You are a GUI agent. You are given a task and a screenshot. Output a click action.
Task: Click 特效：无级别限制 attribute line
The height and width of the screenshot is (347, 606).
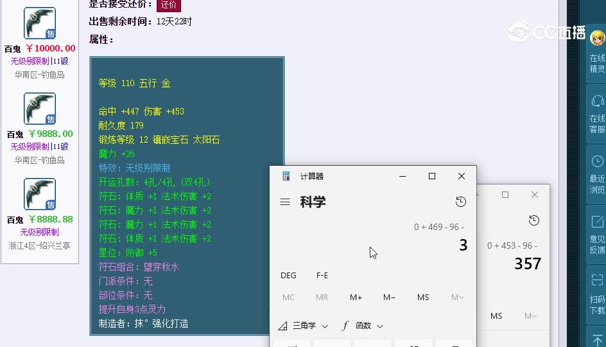134,168
